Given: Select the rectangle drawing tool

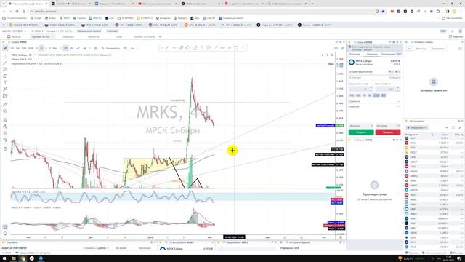Looking at the screenshot, I should pos(236,48).
